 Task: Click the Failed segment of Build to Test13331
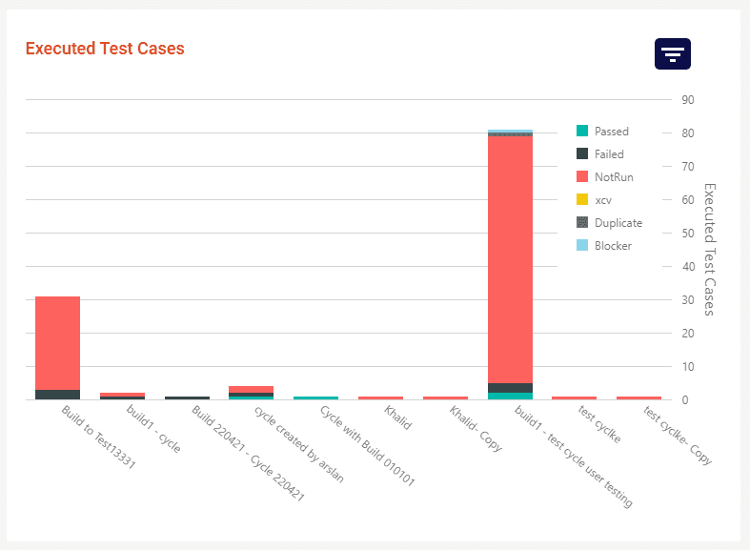[57, 395]
